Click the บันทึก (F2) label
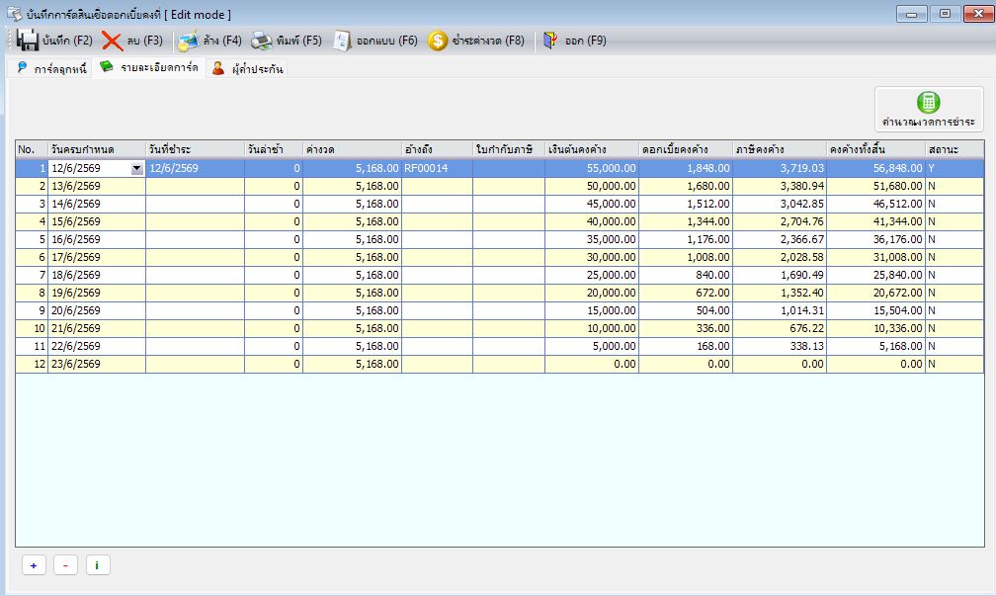The height and width of the screenshot is (596, 996). click(x=67, y=41)
